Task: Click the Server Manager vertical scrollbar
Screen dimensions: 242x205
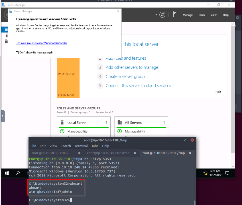Action: (x=233, y=90)
